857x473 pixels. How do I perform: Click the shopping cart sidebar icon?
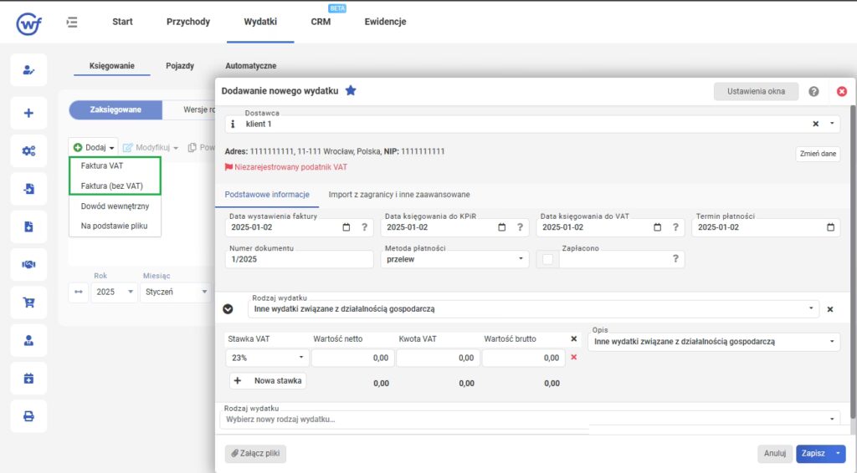28,303
